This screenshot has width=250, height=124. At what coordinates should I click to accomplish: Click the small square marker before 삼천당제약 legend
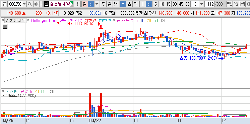pyautogui.click(x=3, y=20)
